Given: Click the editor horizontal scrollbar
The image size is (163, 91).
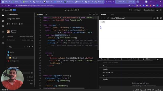Looking at the screenshot, I should pyautogui.click(x=64, y=88).
